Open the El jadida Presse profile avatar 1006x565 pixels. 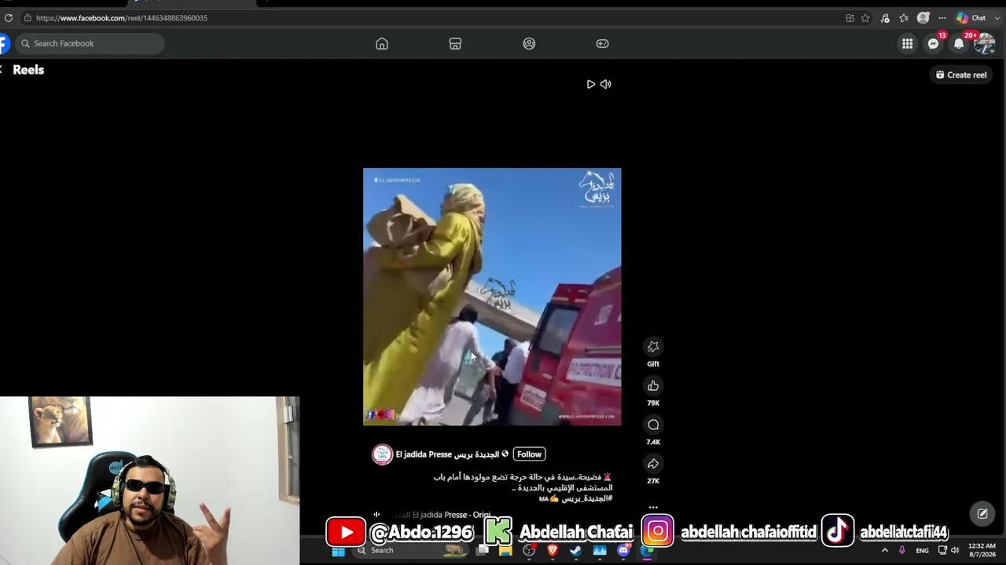click(382, 454)
